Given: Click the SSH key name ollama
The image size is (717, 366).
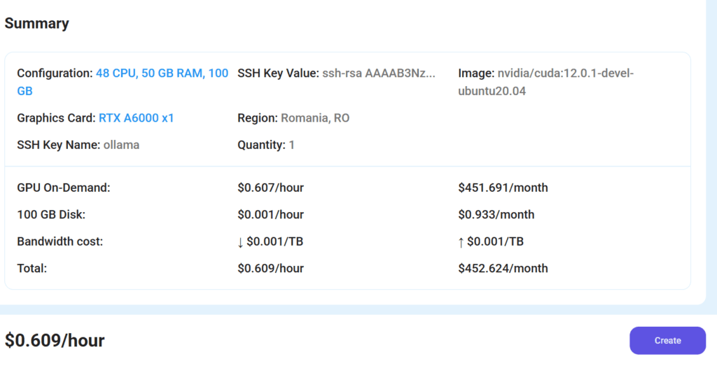Looking at the screenshot, I should pos(121,145).
